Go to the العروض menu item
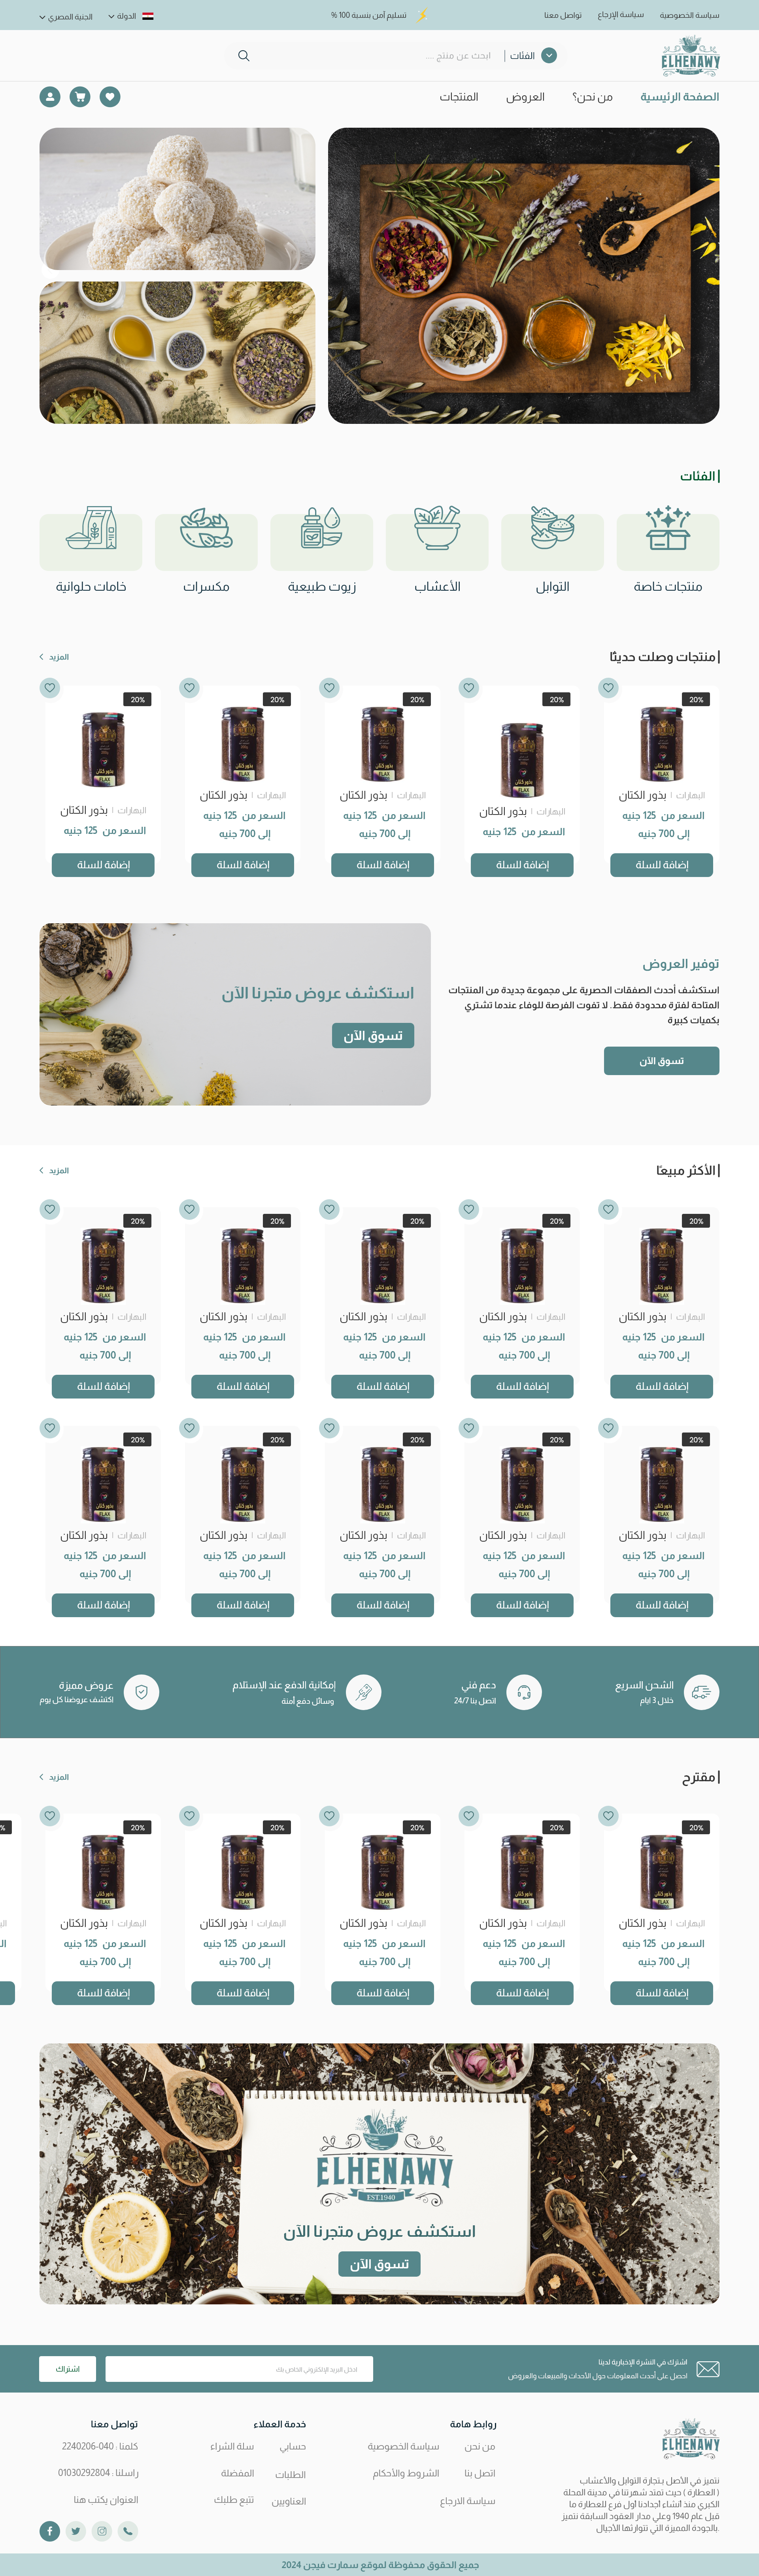 (525, 97)
